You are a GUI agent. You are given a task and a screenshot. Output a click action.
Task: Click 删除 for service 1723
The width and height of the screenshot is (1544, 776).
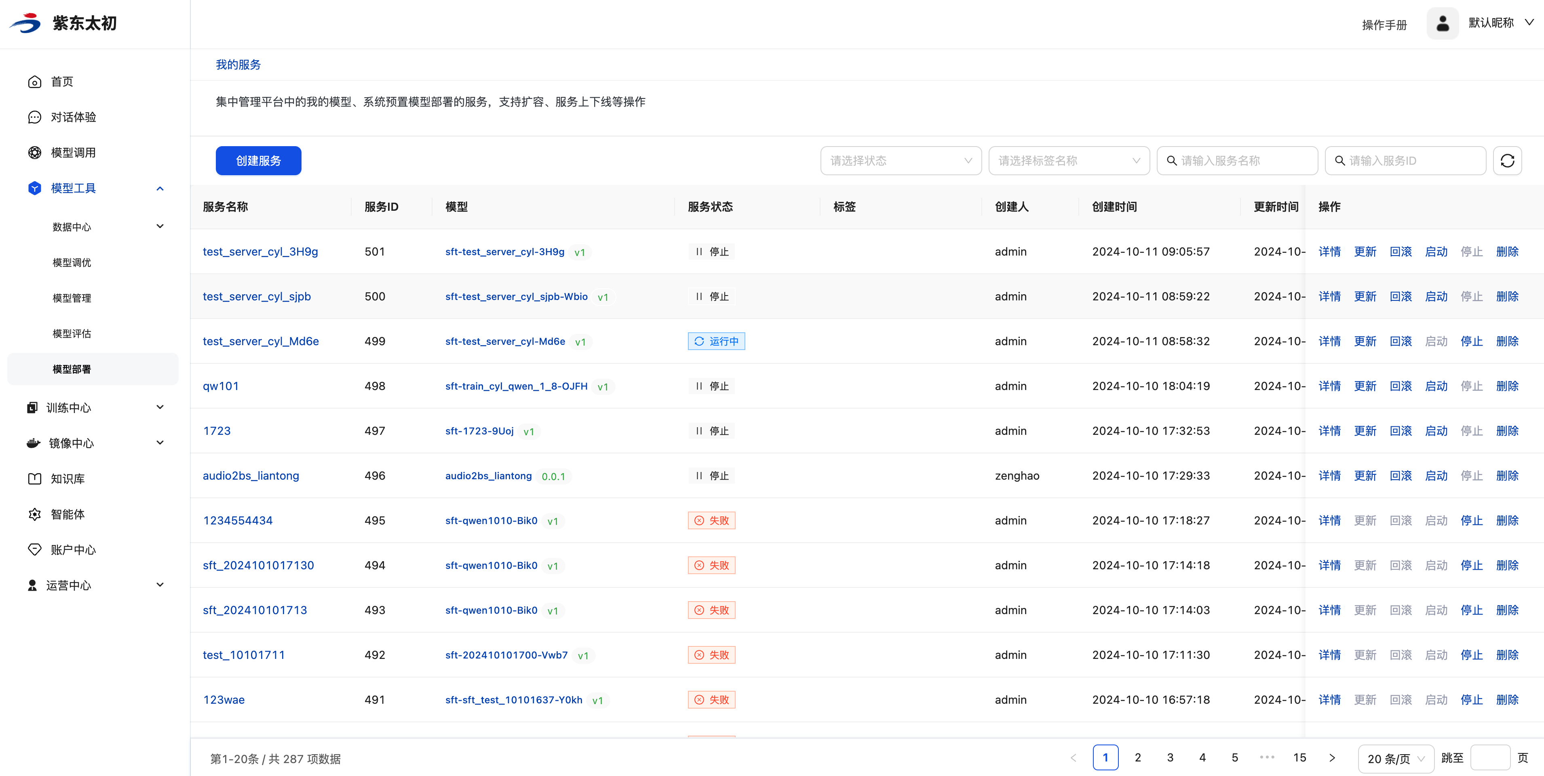[x=1507, y=431]
